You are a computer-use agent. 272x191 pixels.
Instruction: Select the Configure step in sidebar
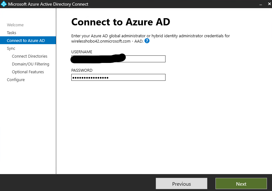tap(16, 80)
